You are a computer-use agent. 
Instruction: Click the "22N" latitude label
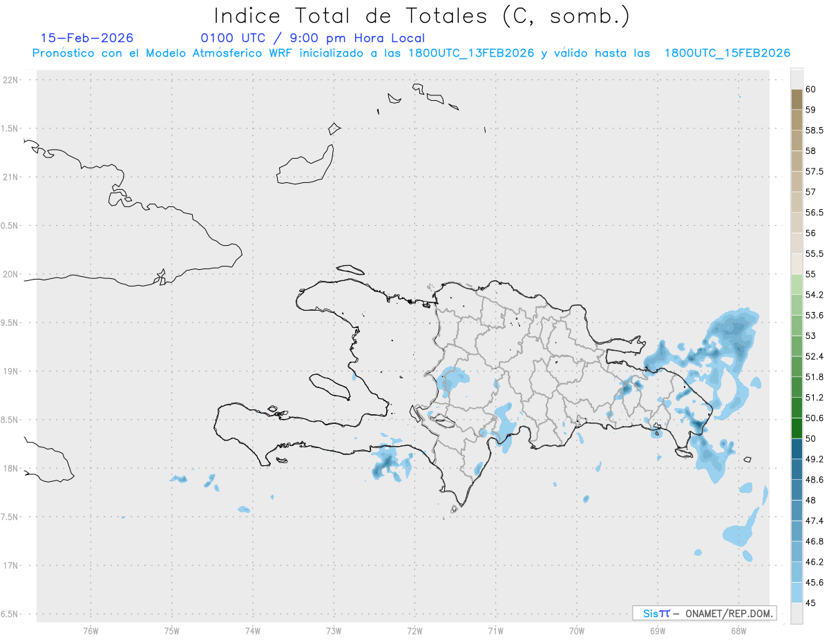(11, 80)
